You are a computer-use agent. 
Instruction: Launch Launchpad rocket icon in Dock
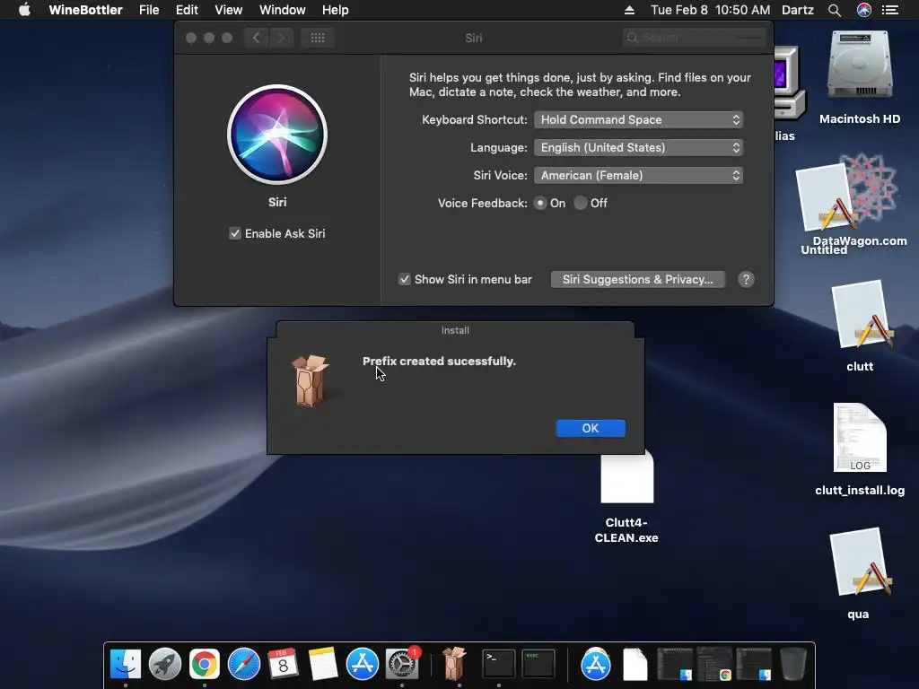[x=165, y=664]
